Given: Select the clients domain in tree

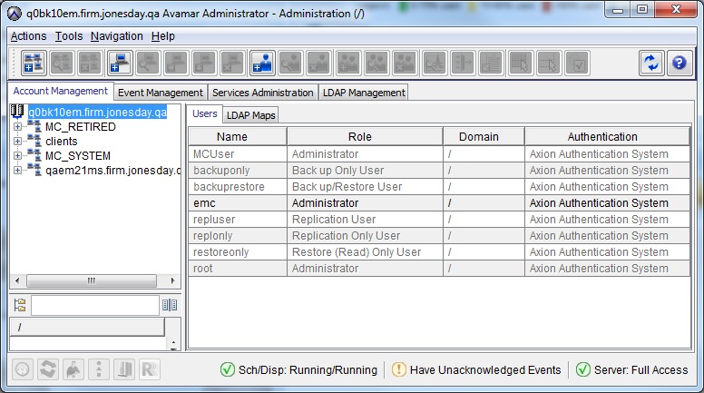Looking at the screenshot, I should [x=62, y=141].
